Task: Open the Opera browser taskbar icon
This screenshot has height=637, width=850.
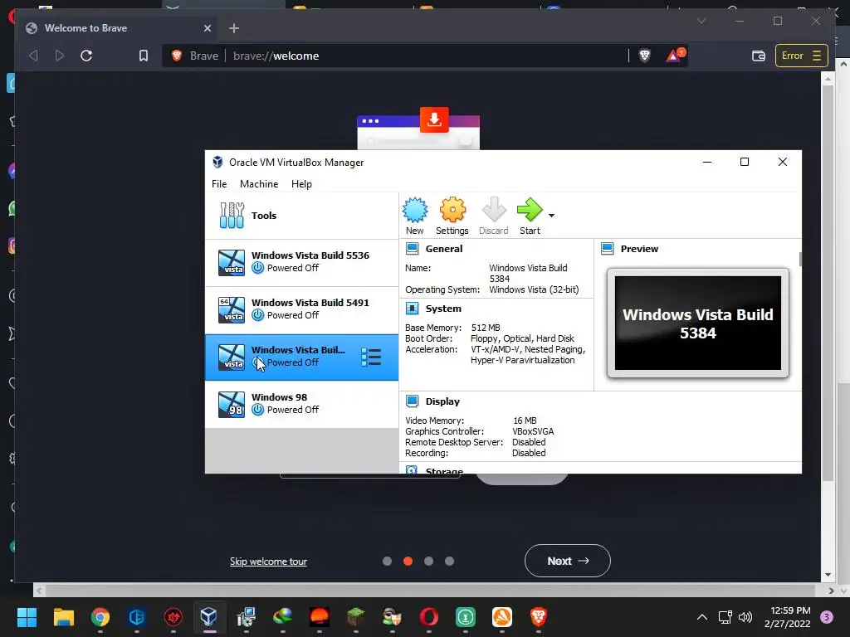Action: 429,617
